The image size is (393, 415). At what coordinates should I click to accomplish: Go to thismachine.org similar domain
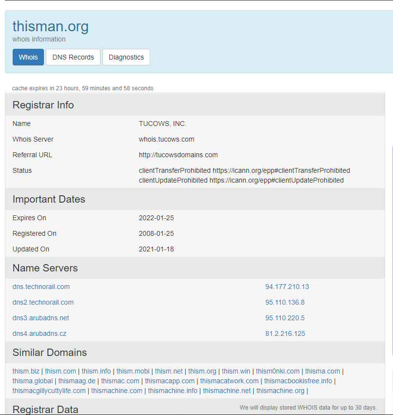tap(280, 391)
